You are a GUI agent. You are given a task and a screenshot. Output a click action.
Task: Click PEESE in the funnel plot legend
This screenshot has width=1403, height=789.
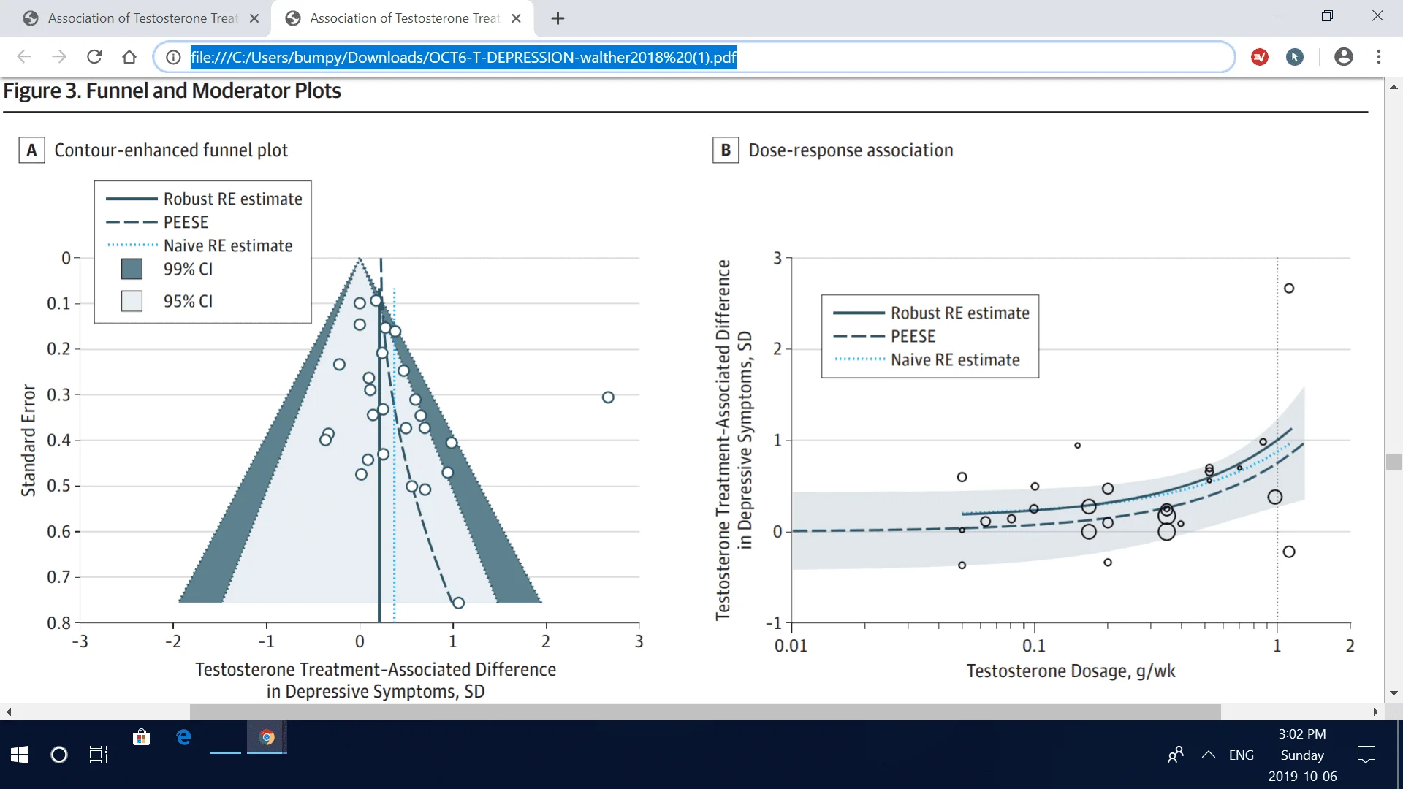[186, 222]
